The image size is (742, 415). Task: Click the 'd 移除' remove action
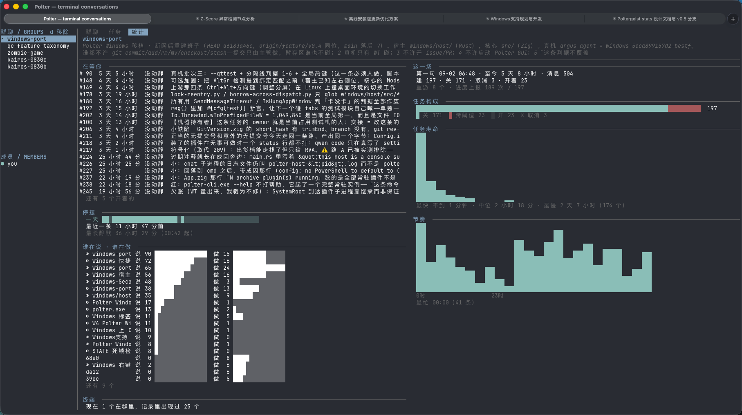59,32
